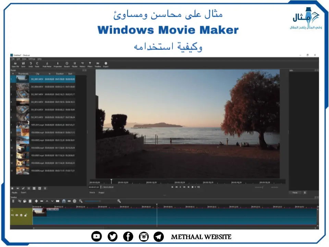Switch to the Export bottom tab

tap(24, 192)
